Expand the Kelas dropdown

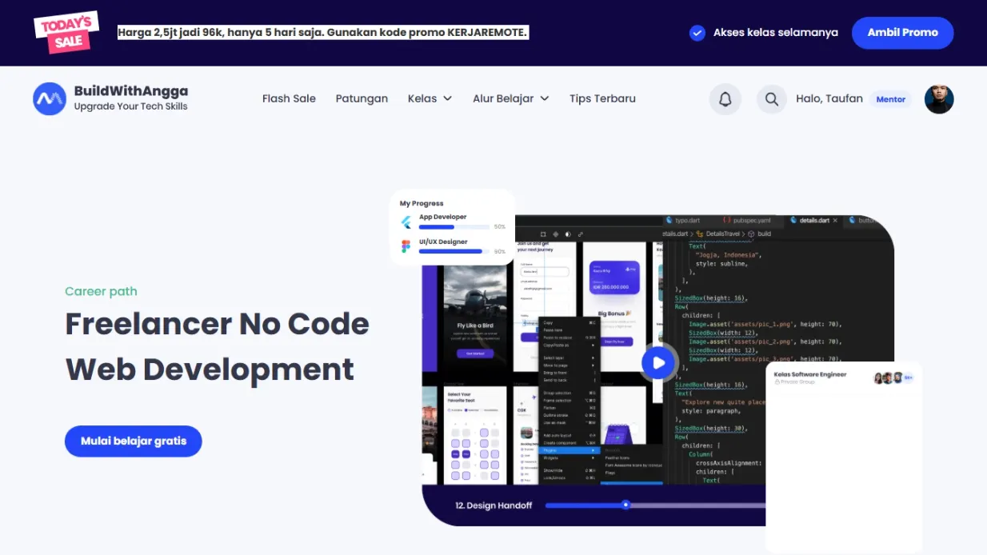pyautogui.click(x=430, y=98)
